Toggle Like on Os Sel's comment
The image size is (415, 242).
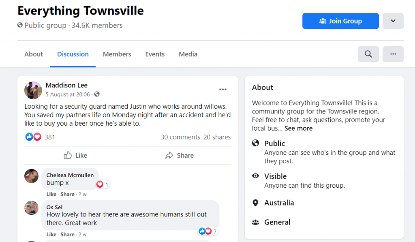point(51,234)
